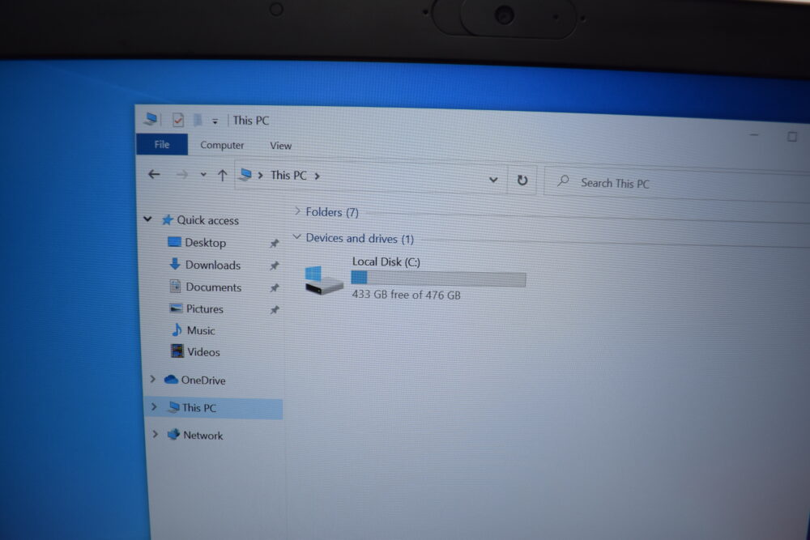Click Devices and drives (1) header text
This screenshot has height=540, width=810.
pos(360,239)
